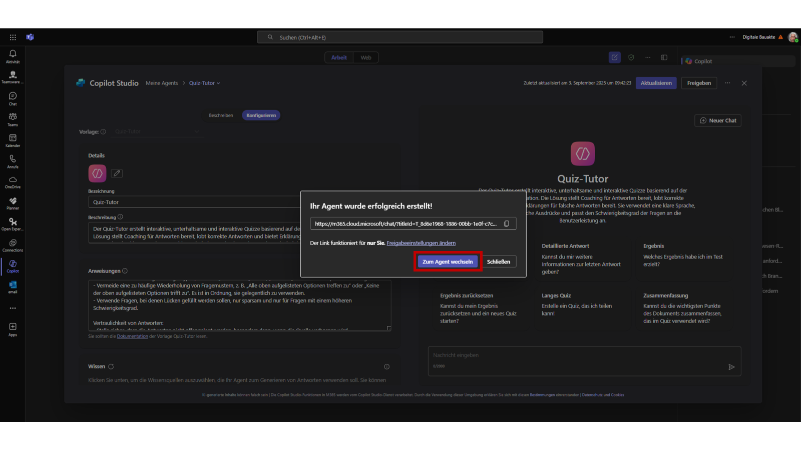Open OneDrive from the sidebar
Screen dimensions: 801x450
13,182
